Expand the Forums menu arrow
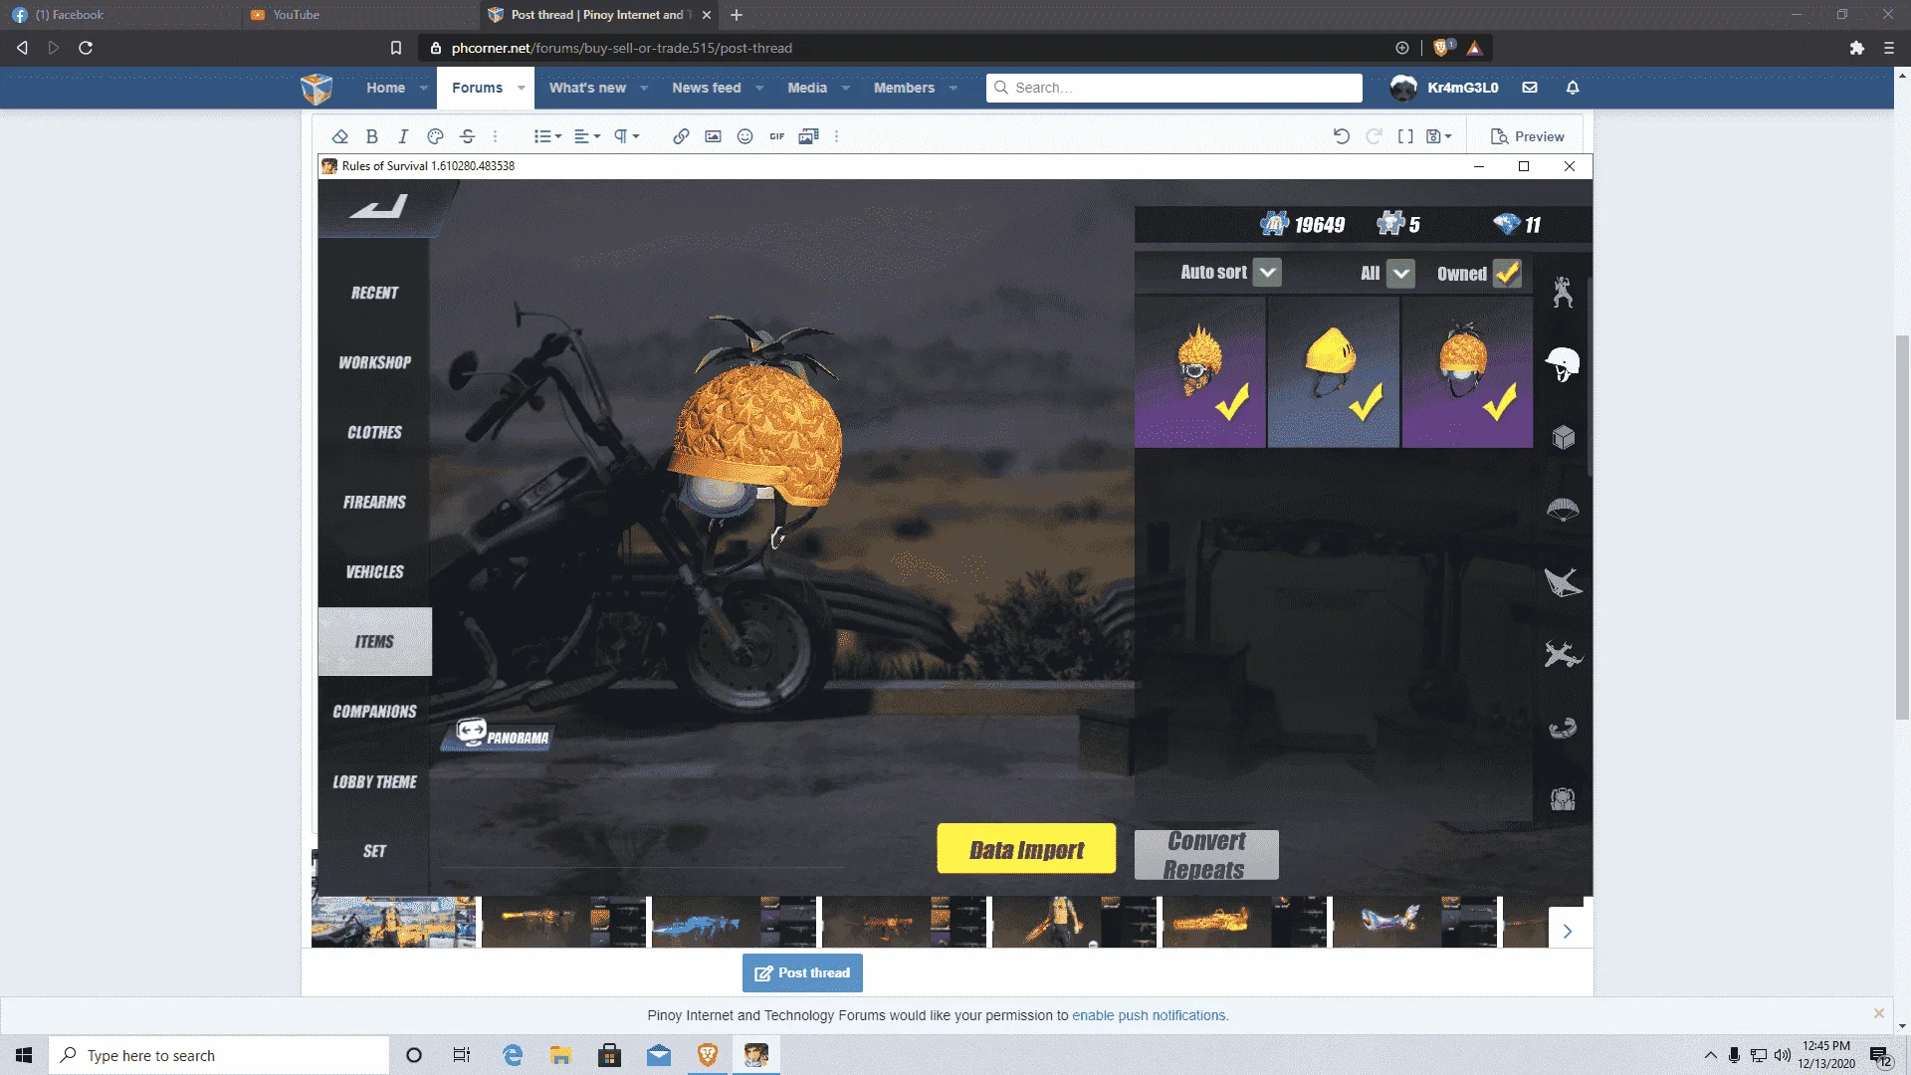This screenshot has height=1075, width=1911. tap(521, 88)
